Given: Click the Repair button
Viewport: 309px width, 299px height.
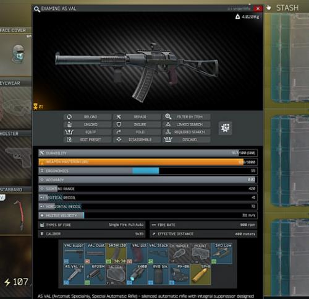Looking at the screenshot, I should click(x=137, y=117).
